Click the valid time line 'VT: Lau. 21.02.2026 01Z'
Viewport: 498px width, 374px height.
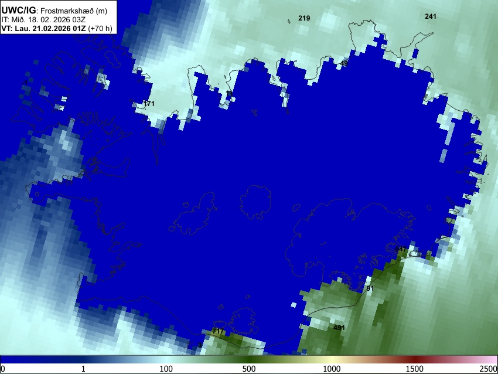[x=43, y=28]
